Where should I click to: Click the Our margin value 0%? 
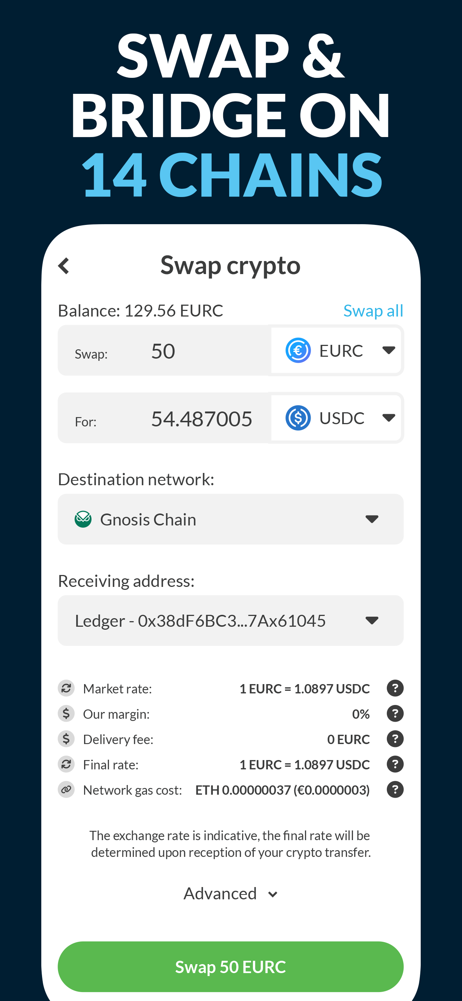tap(361, 714)
